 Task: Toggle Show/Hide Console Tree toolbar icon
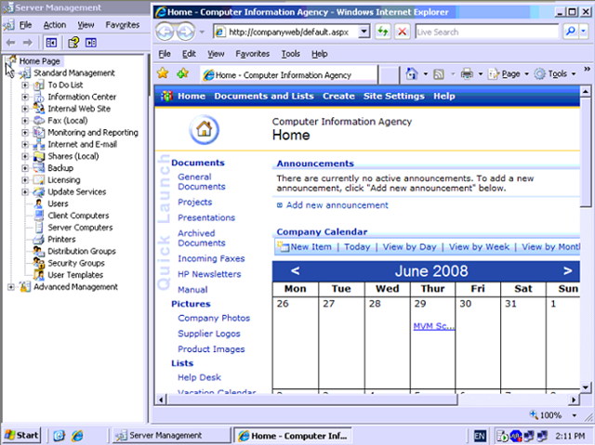(x=51, y=43)
